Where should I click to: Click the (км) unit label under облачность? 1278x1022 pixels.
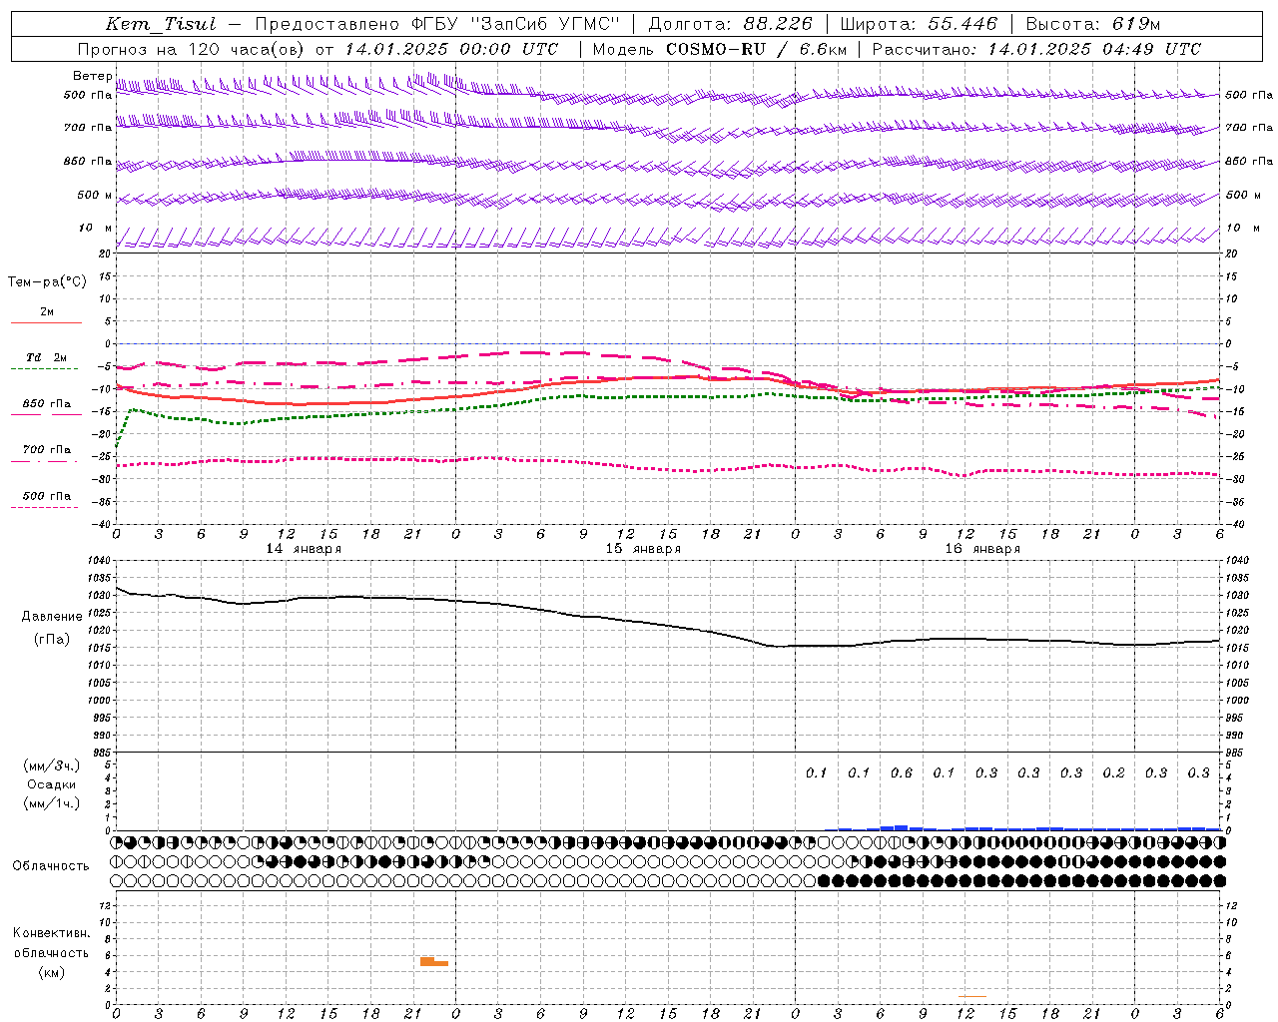52,972
